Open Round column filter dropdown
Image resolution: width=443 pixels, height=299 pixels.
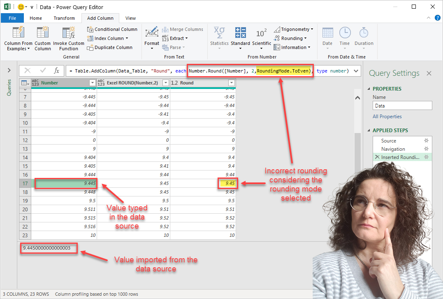point(232,83)
